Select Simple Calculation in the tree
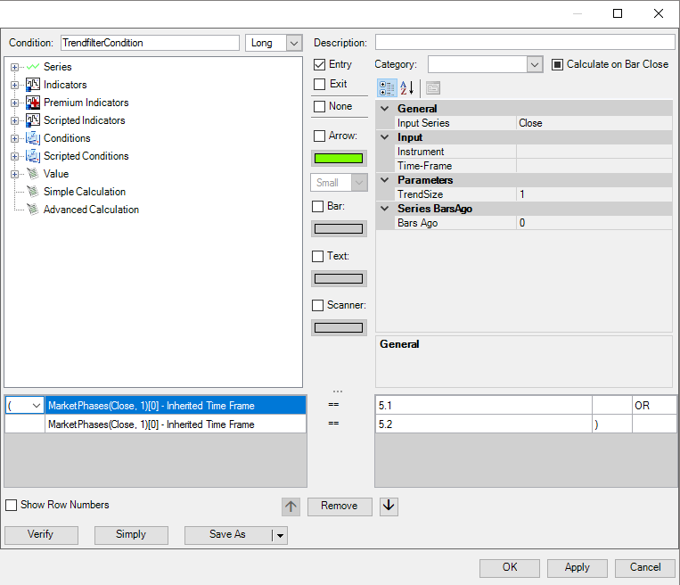Viewport: 680px width, 585px height. (x=85, y=192)
